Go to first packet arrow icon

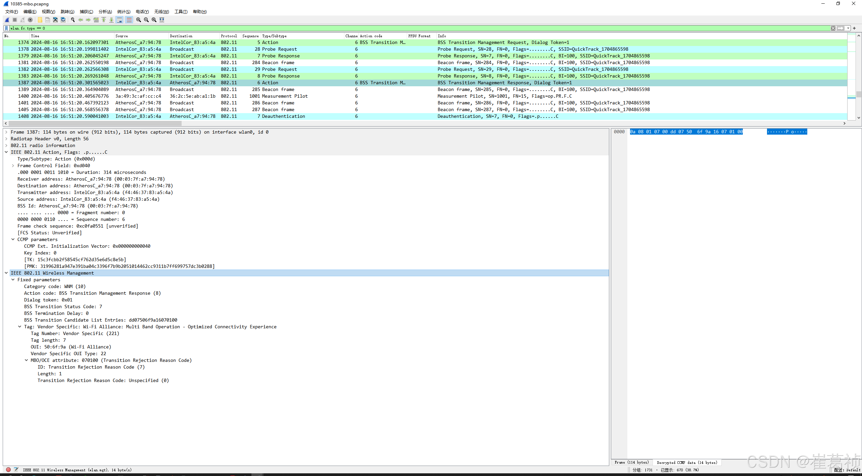point(104,20)
